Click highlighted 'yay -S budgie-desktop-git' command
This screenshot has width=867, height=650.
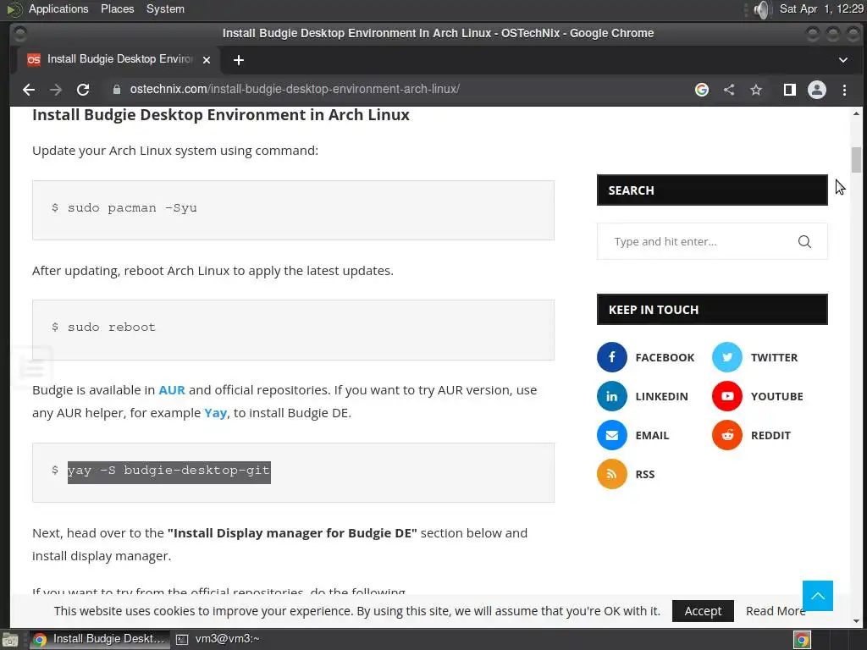168,471
